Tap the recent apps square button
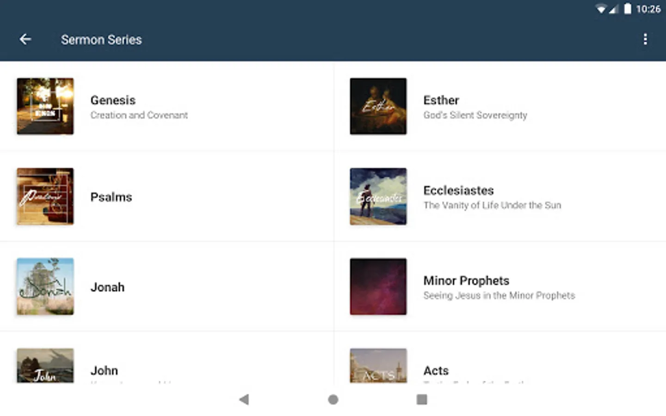Viewport: 666px width, 416px height. tap(421, 399)
